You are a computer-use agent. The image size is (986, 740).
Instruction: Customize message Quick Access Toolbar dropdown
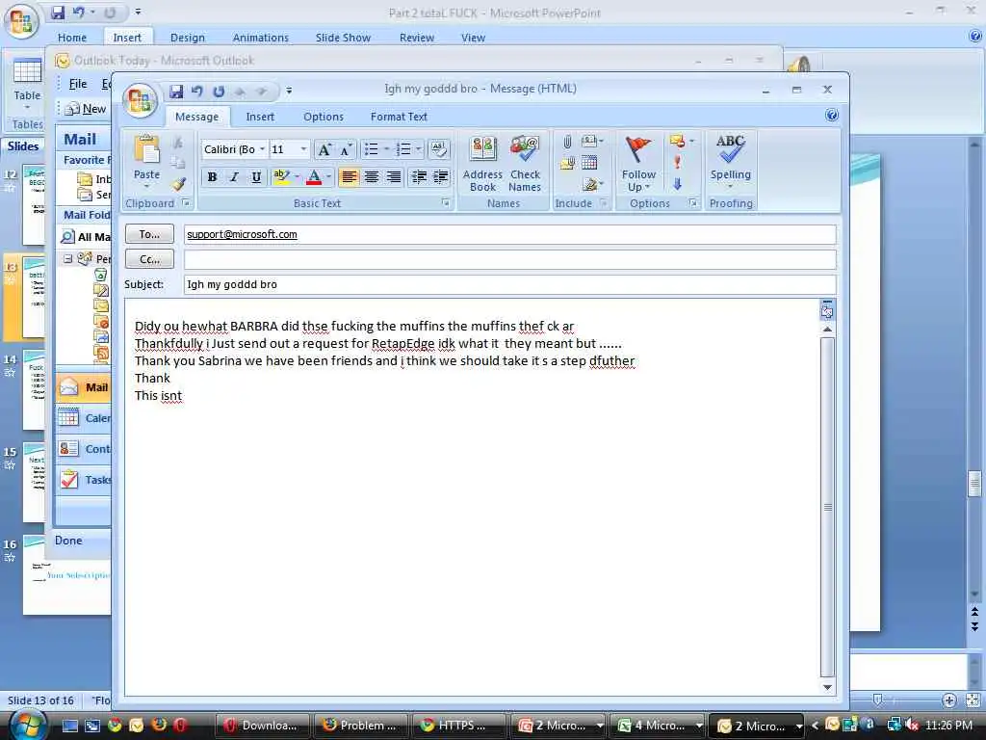pyautogui.click(x=289, y=92)
